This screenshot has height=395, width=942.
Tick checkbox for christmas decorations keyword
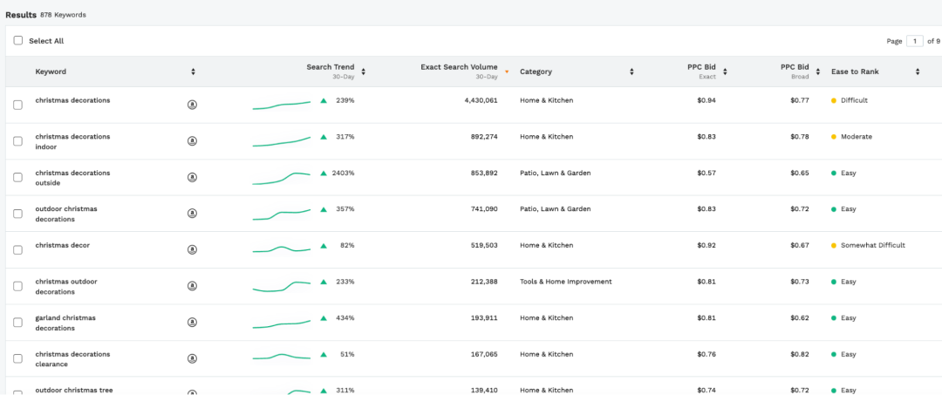click(18, 105)
